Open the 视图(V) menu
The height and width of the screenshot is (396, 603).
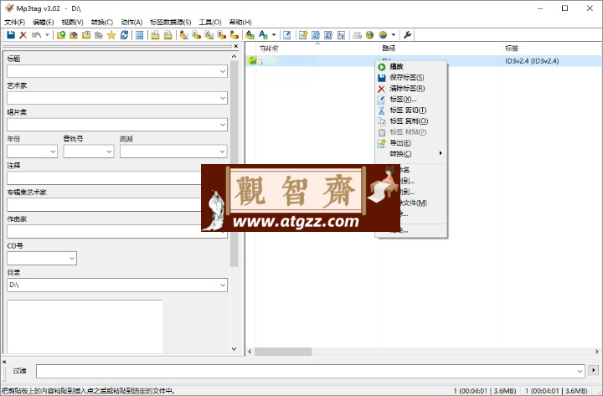pyautogui.click(x=72, y=22)
